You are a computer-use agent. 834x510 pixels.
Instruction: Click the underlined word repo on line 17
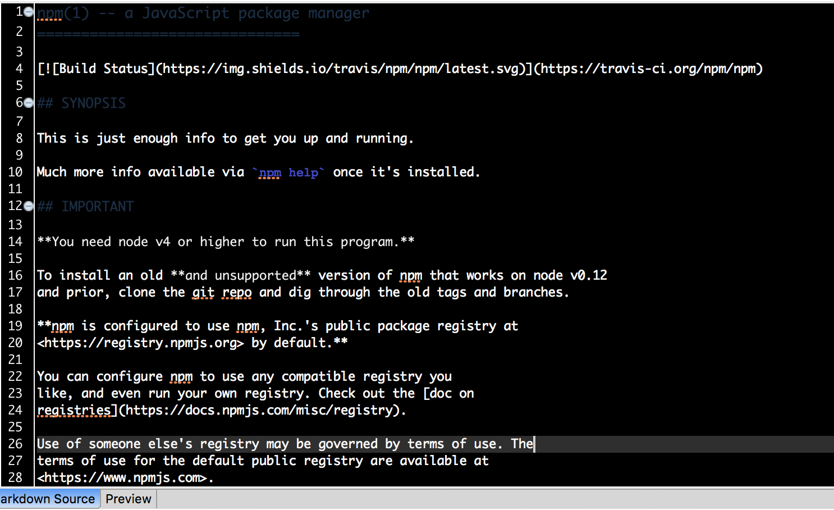coord(236,292)
